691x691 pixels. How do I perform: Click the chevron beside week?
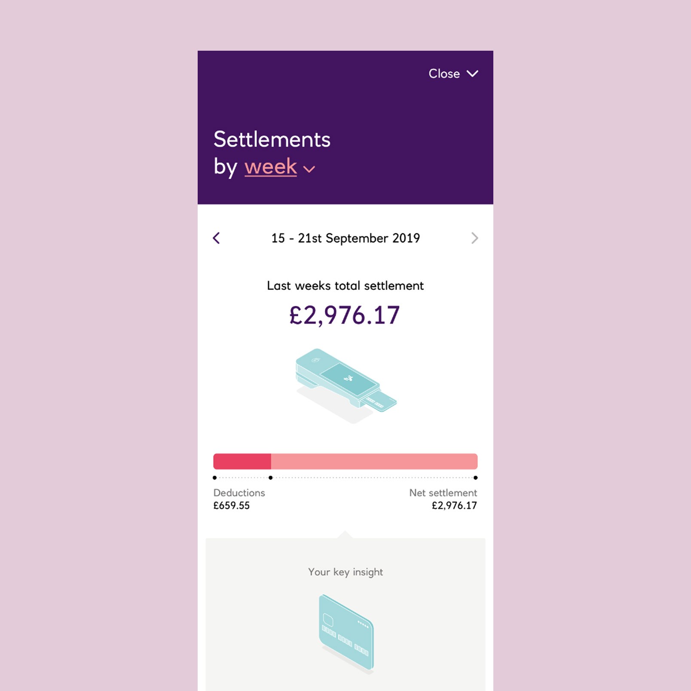(x=309, y=169)
